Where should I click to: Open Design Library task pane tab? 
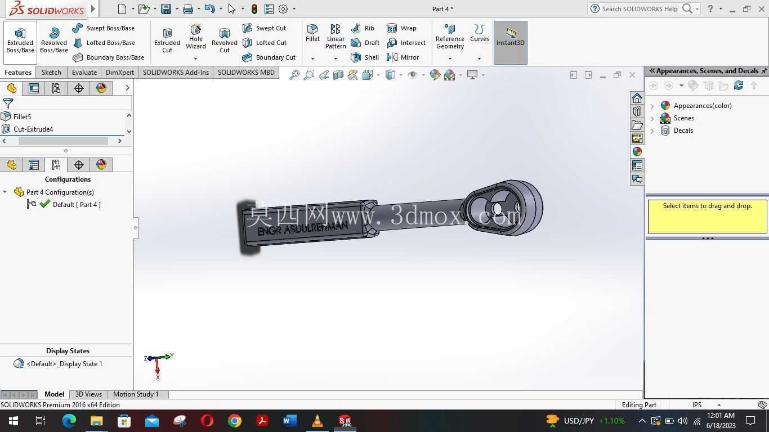point(637,111)
